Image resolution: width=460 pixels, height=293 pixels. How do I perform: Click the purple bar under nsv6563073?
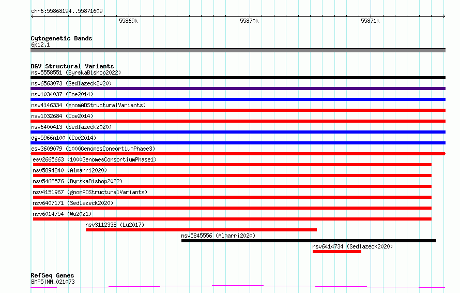(x=238, y=89)
